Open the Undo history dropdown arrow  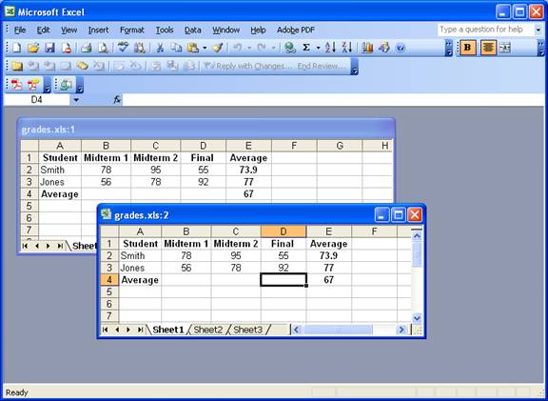[x=249, y=48]
